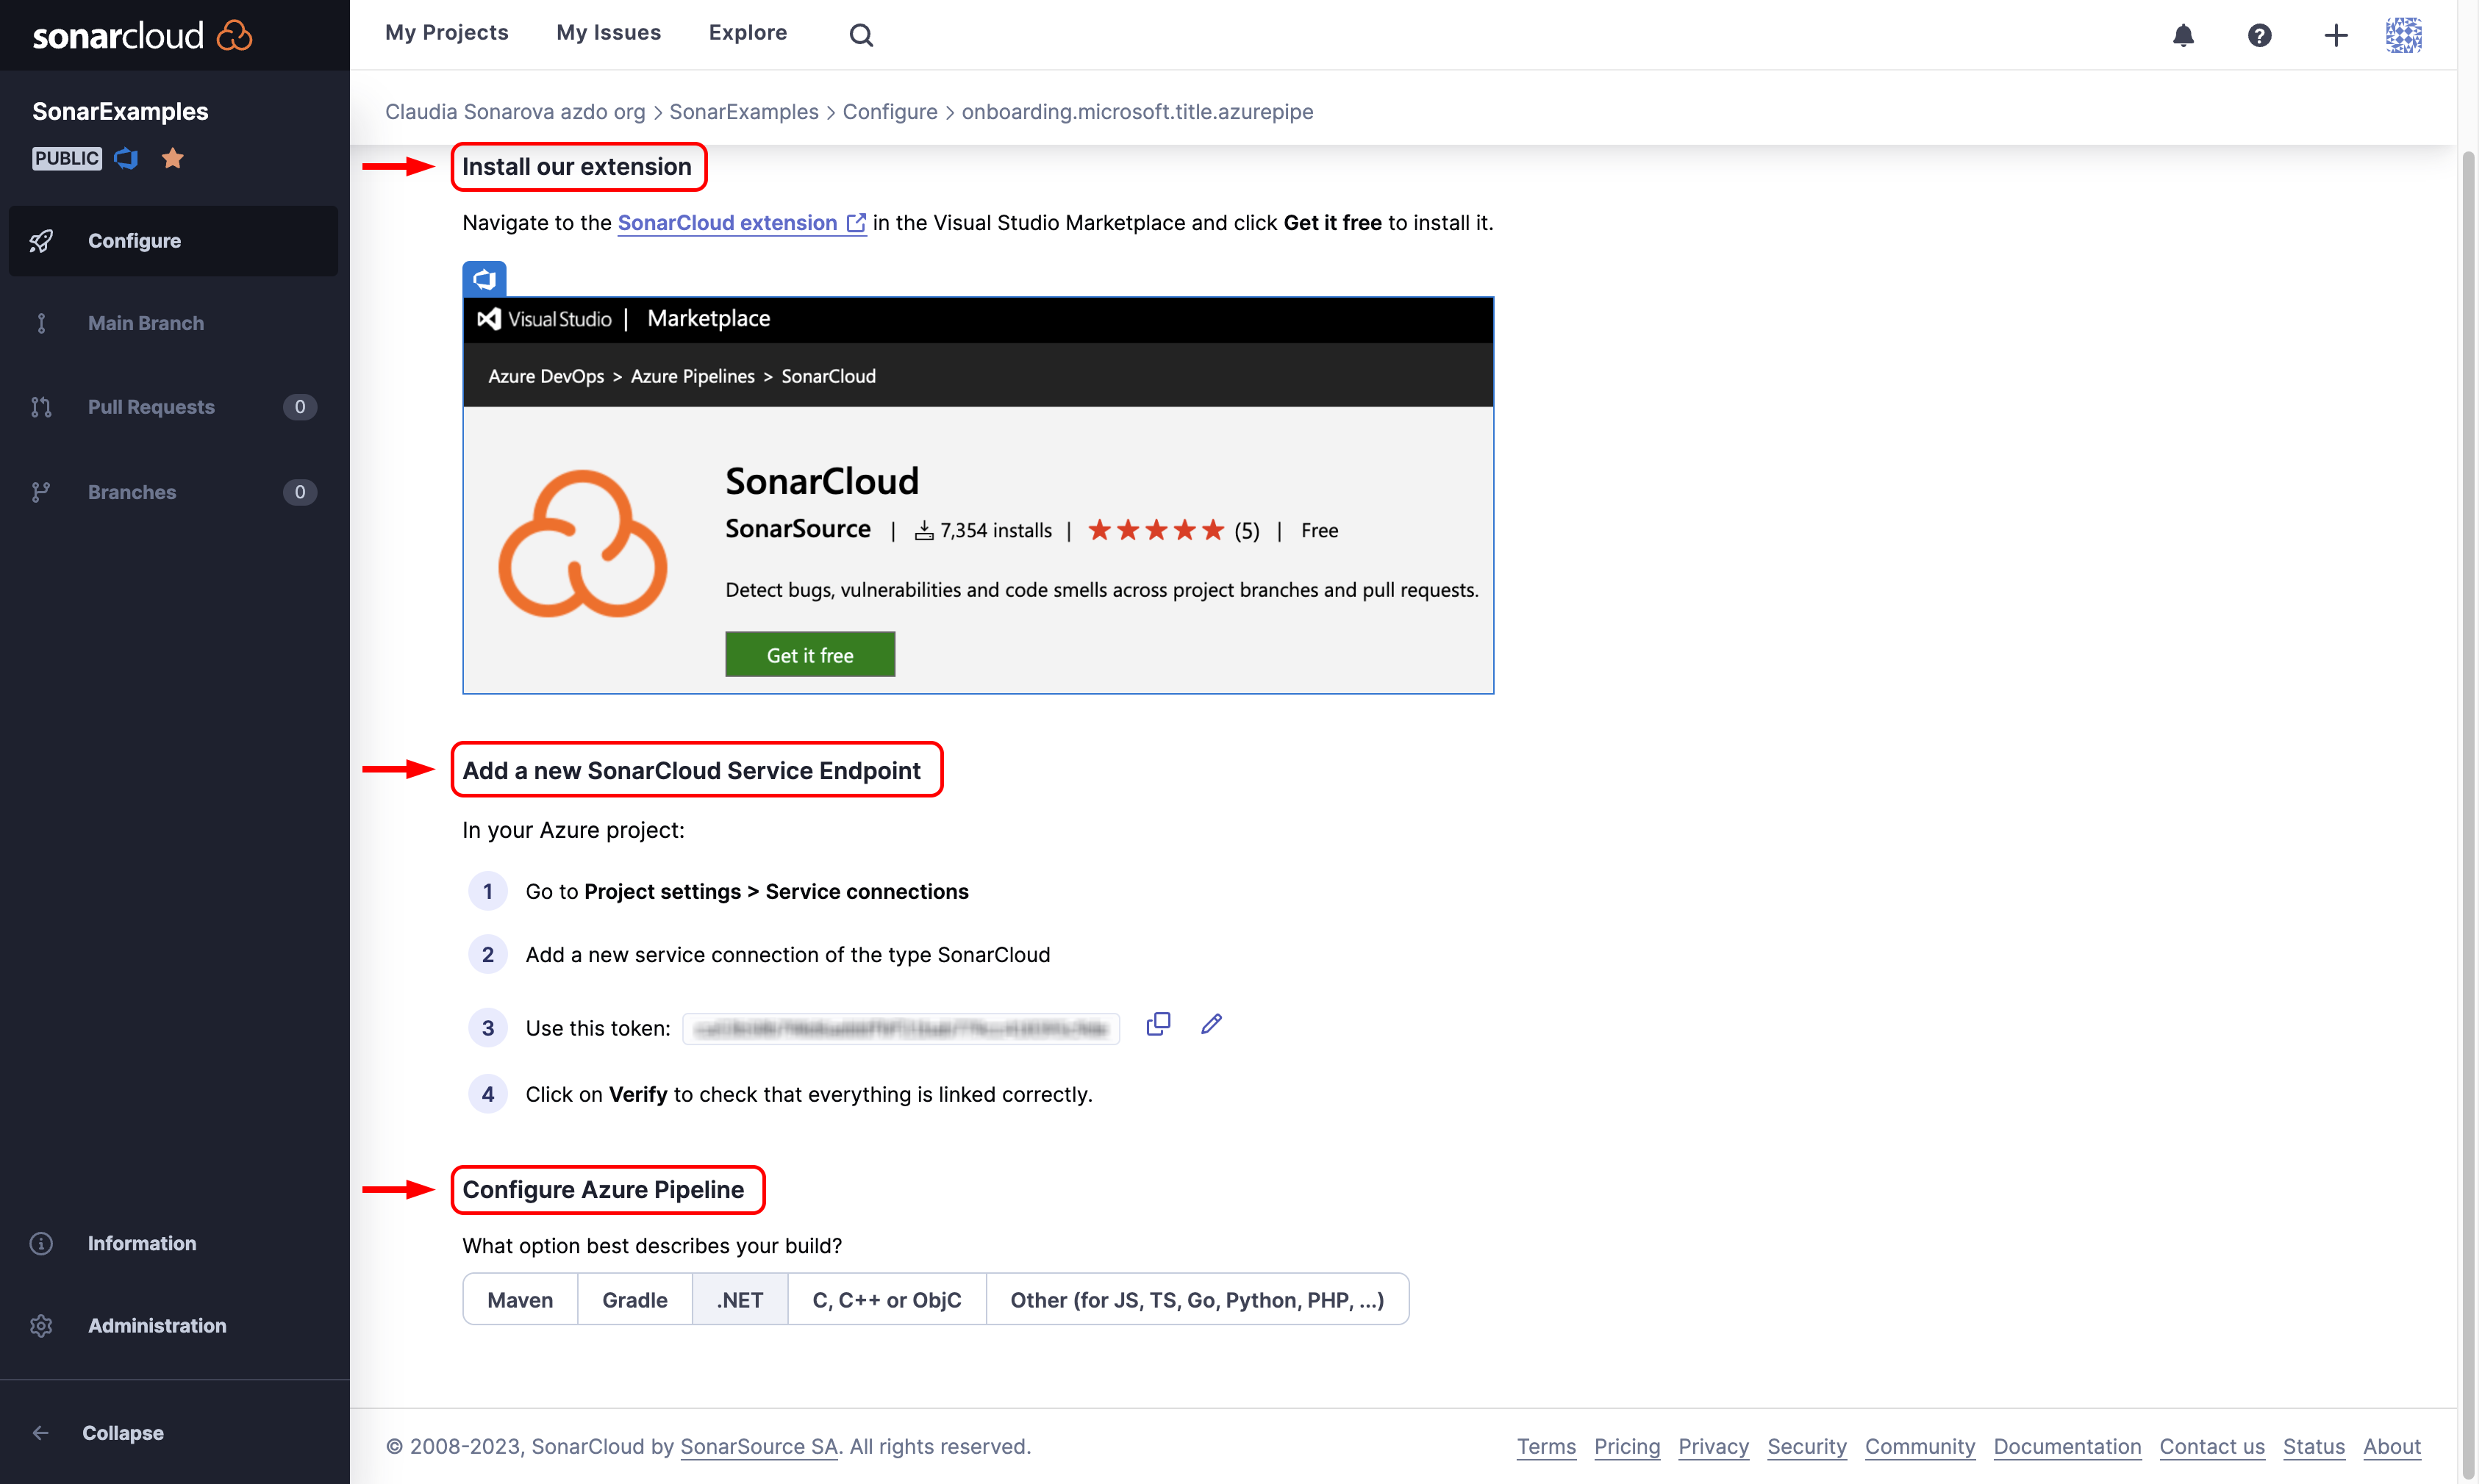2482x1484 pixels.
Task: Click the Configure rocket icon
Action: [x=41, y=241]
